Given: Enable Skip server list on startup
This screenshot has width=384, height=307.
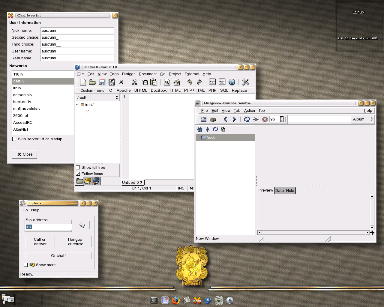Looking at the screenshot, I should [14, 139].
